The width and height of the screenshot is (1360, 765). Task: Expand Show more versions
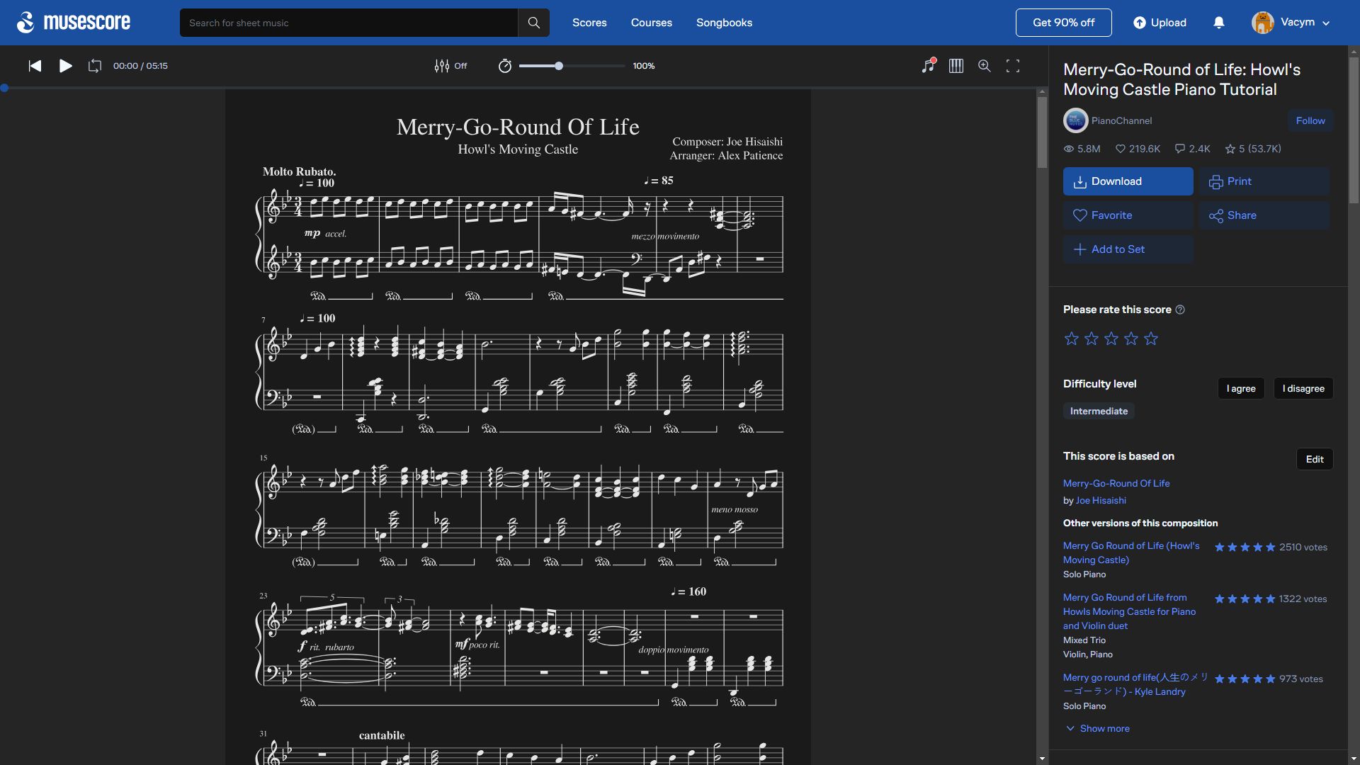pos(1098,728)
